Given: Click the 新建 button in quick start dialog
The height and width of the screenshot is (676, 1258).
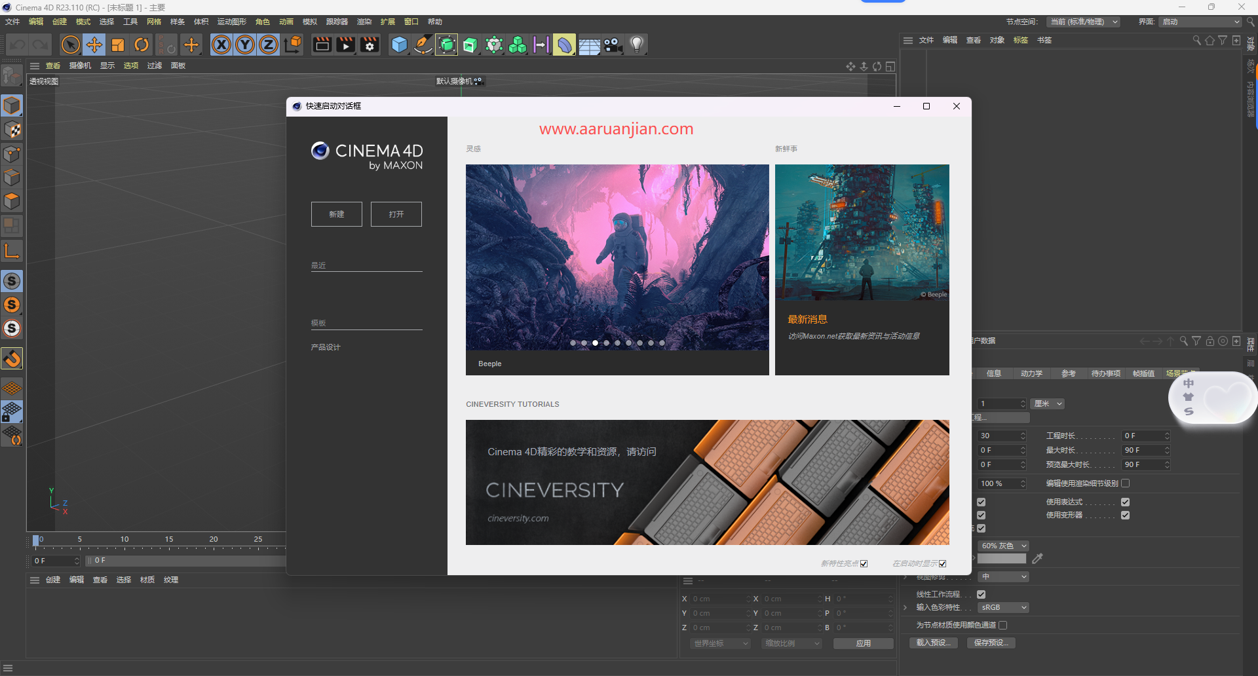Looking at the screenshot, I should [336, 214].
